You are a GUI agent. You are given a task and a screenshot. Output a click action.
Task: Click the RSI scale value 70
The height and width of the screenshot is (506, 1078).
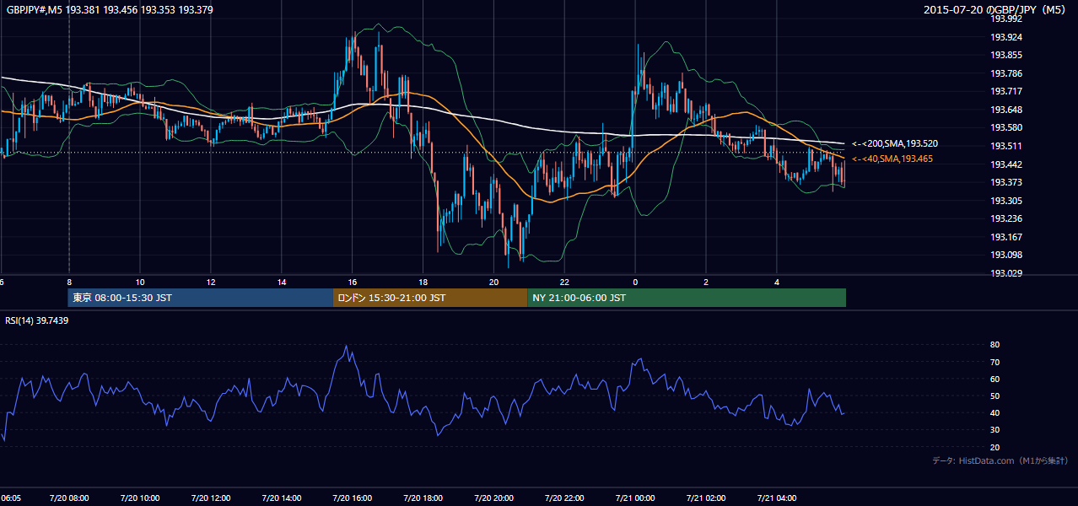click(994, 362)
